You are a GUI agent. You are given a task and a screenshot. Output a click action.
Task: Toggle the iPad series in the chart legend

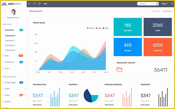point(99,28)
